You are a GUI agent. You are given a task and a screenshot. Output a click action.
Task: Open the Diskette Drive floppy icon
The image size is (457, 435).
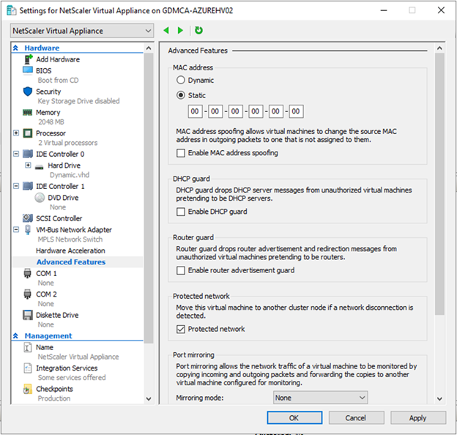pyautogui.click(x=28, y=315)
